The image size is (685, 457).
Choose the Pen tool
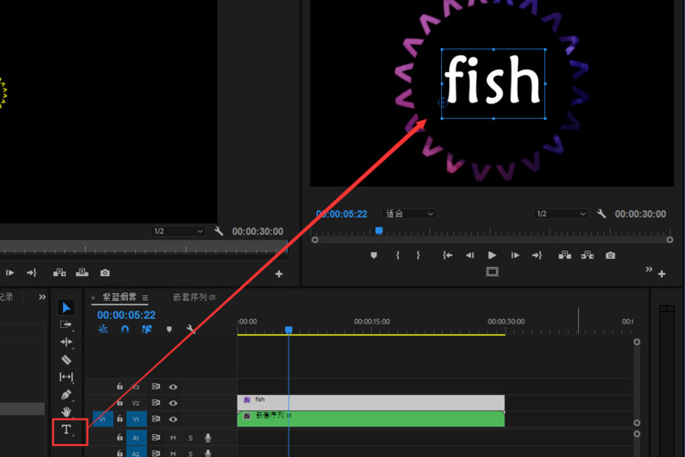click(x=66, y=395)
